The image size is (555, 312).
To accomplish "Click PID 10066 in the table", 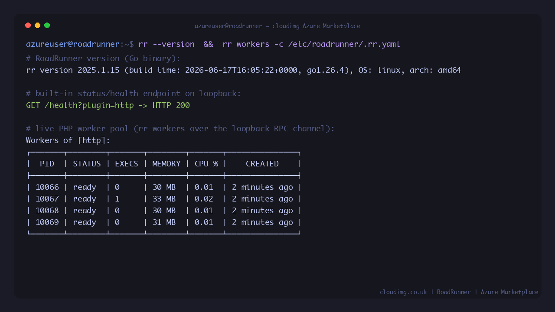I will tap(47, 187).
